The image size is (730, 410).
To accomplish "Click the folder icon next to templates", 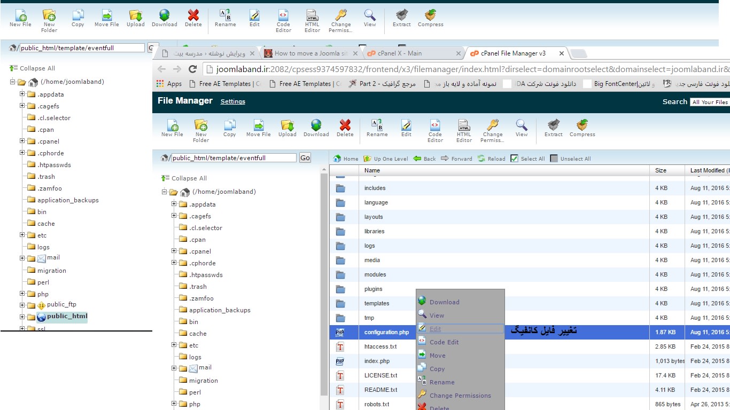I will (340, 303).
